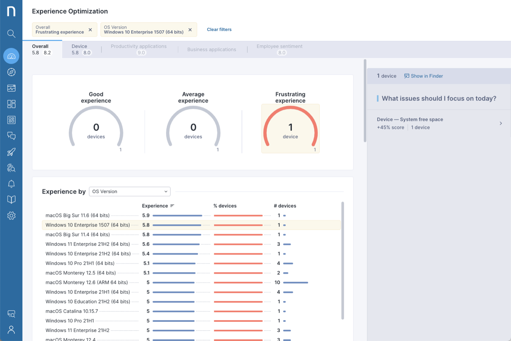This screenshot has height=341, width=511.
Task: Click the search magnifier icon in sidebar
Action: point(11,34)
